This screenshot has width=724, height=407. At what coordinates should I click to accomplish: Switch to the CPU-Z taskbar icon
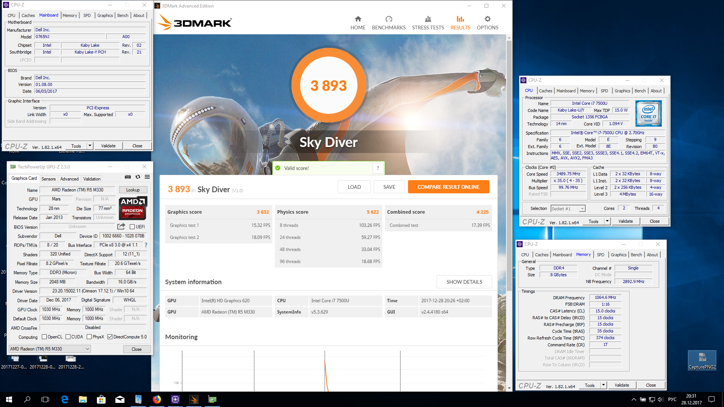[x=175, y=399]
